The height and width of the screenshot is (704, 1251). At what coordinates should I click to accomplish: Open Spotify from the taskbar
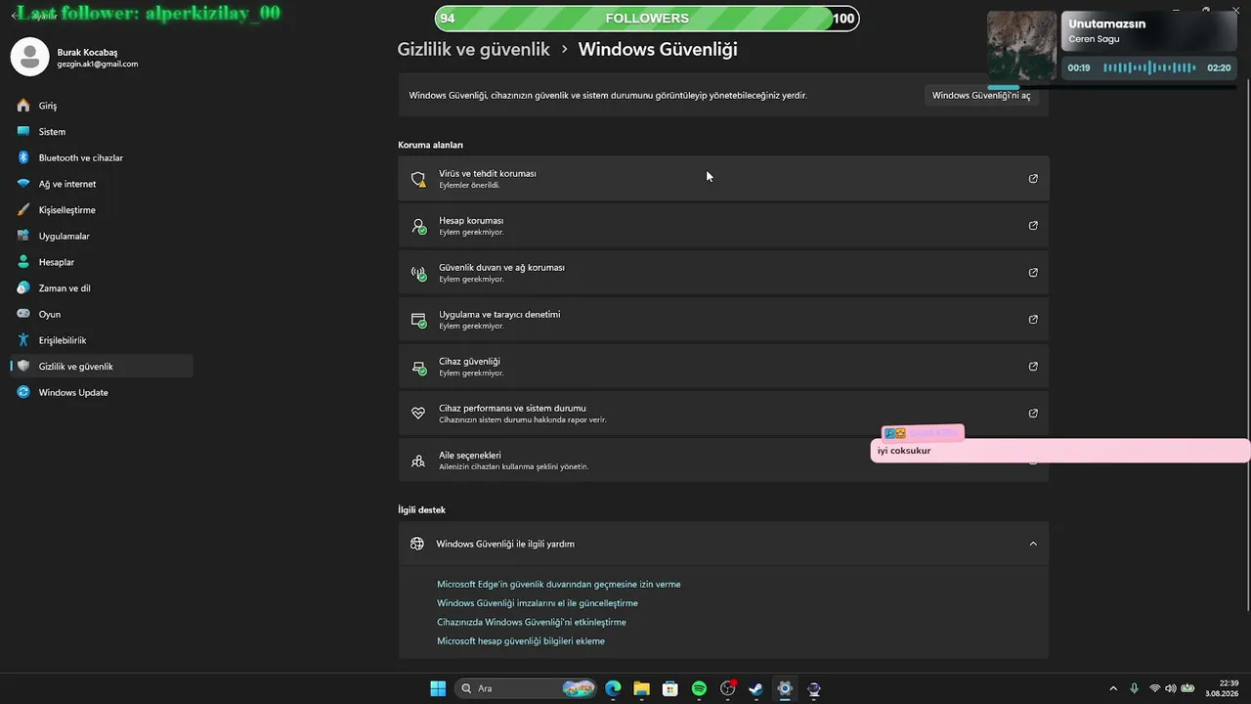pos(699,688)
